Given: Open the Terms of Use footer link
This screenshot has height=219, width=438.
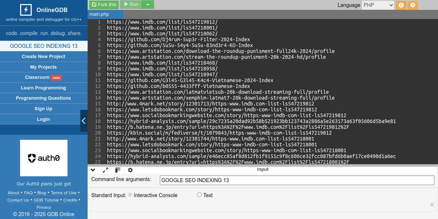Looking at the screenshot, I should (64, 193).
